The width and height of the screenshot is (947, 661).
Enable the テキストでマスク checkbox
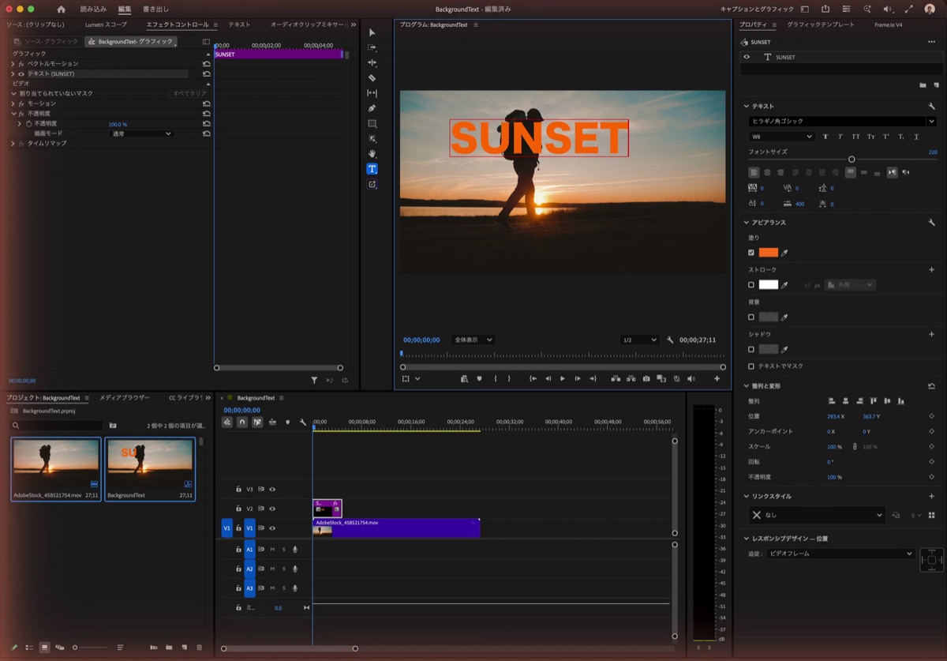click(751, 366)
